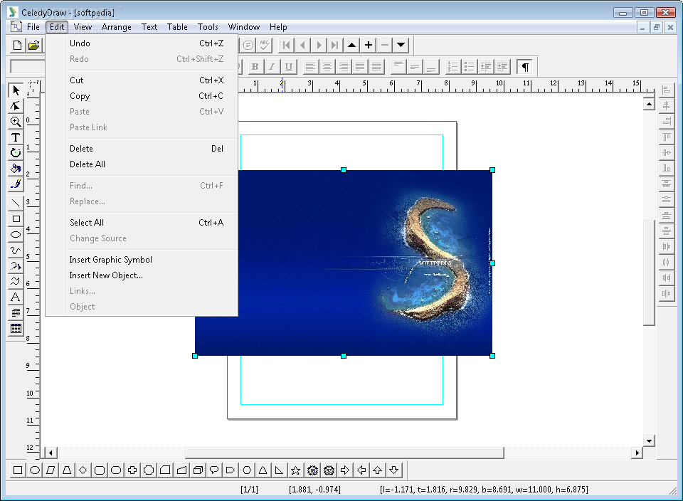683x501 pixels.
Task: Click the horizontal scrollbar thumb
Action: tap(344, 453)
